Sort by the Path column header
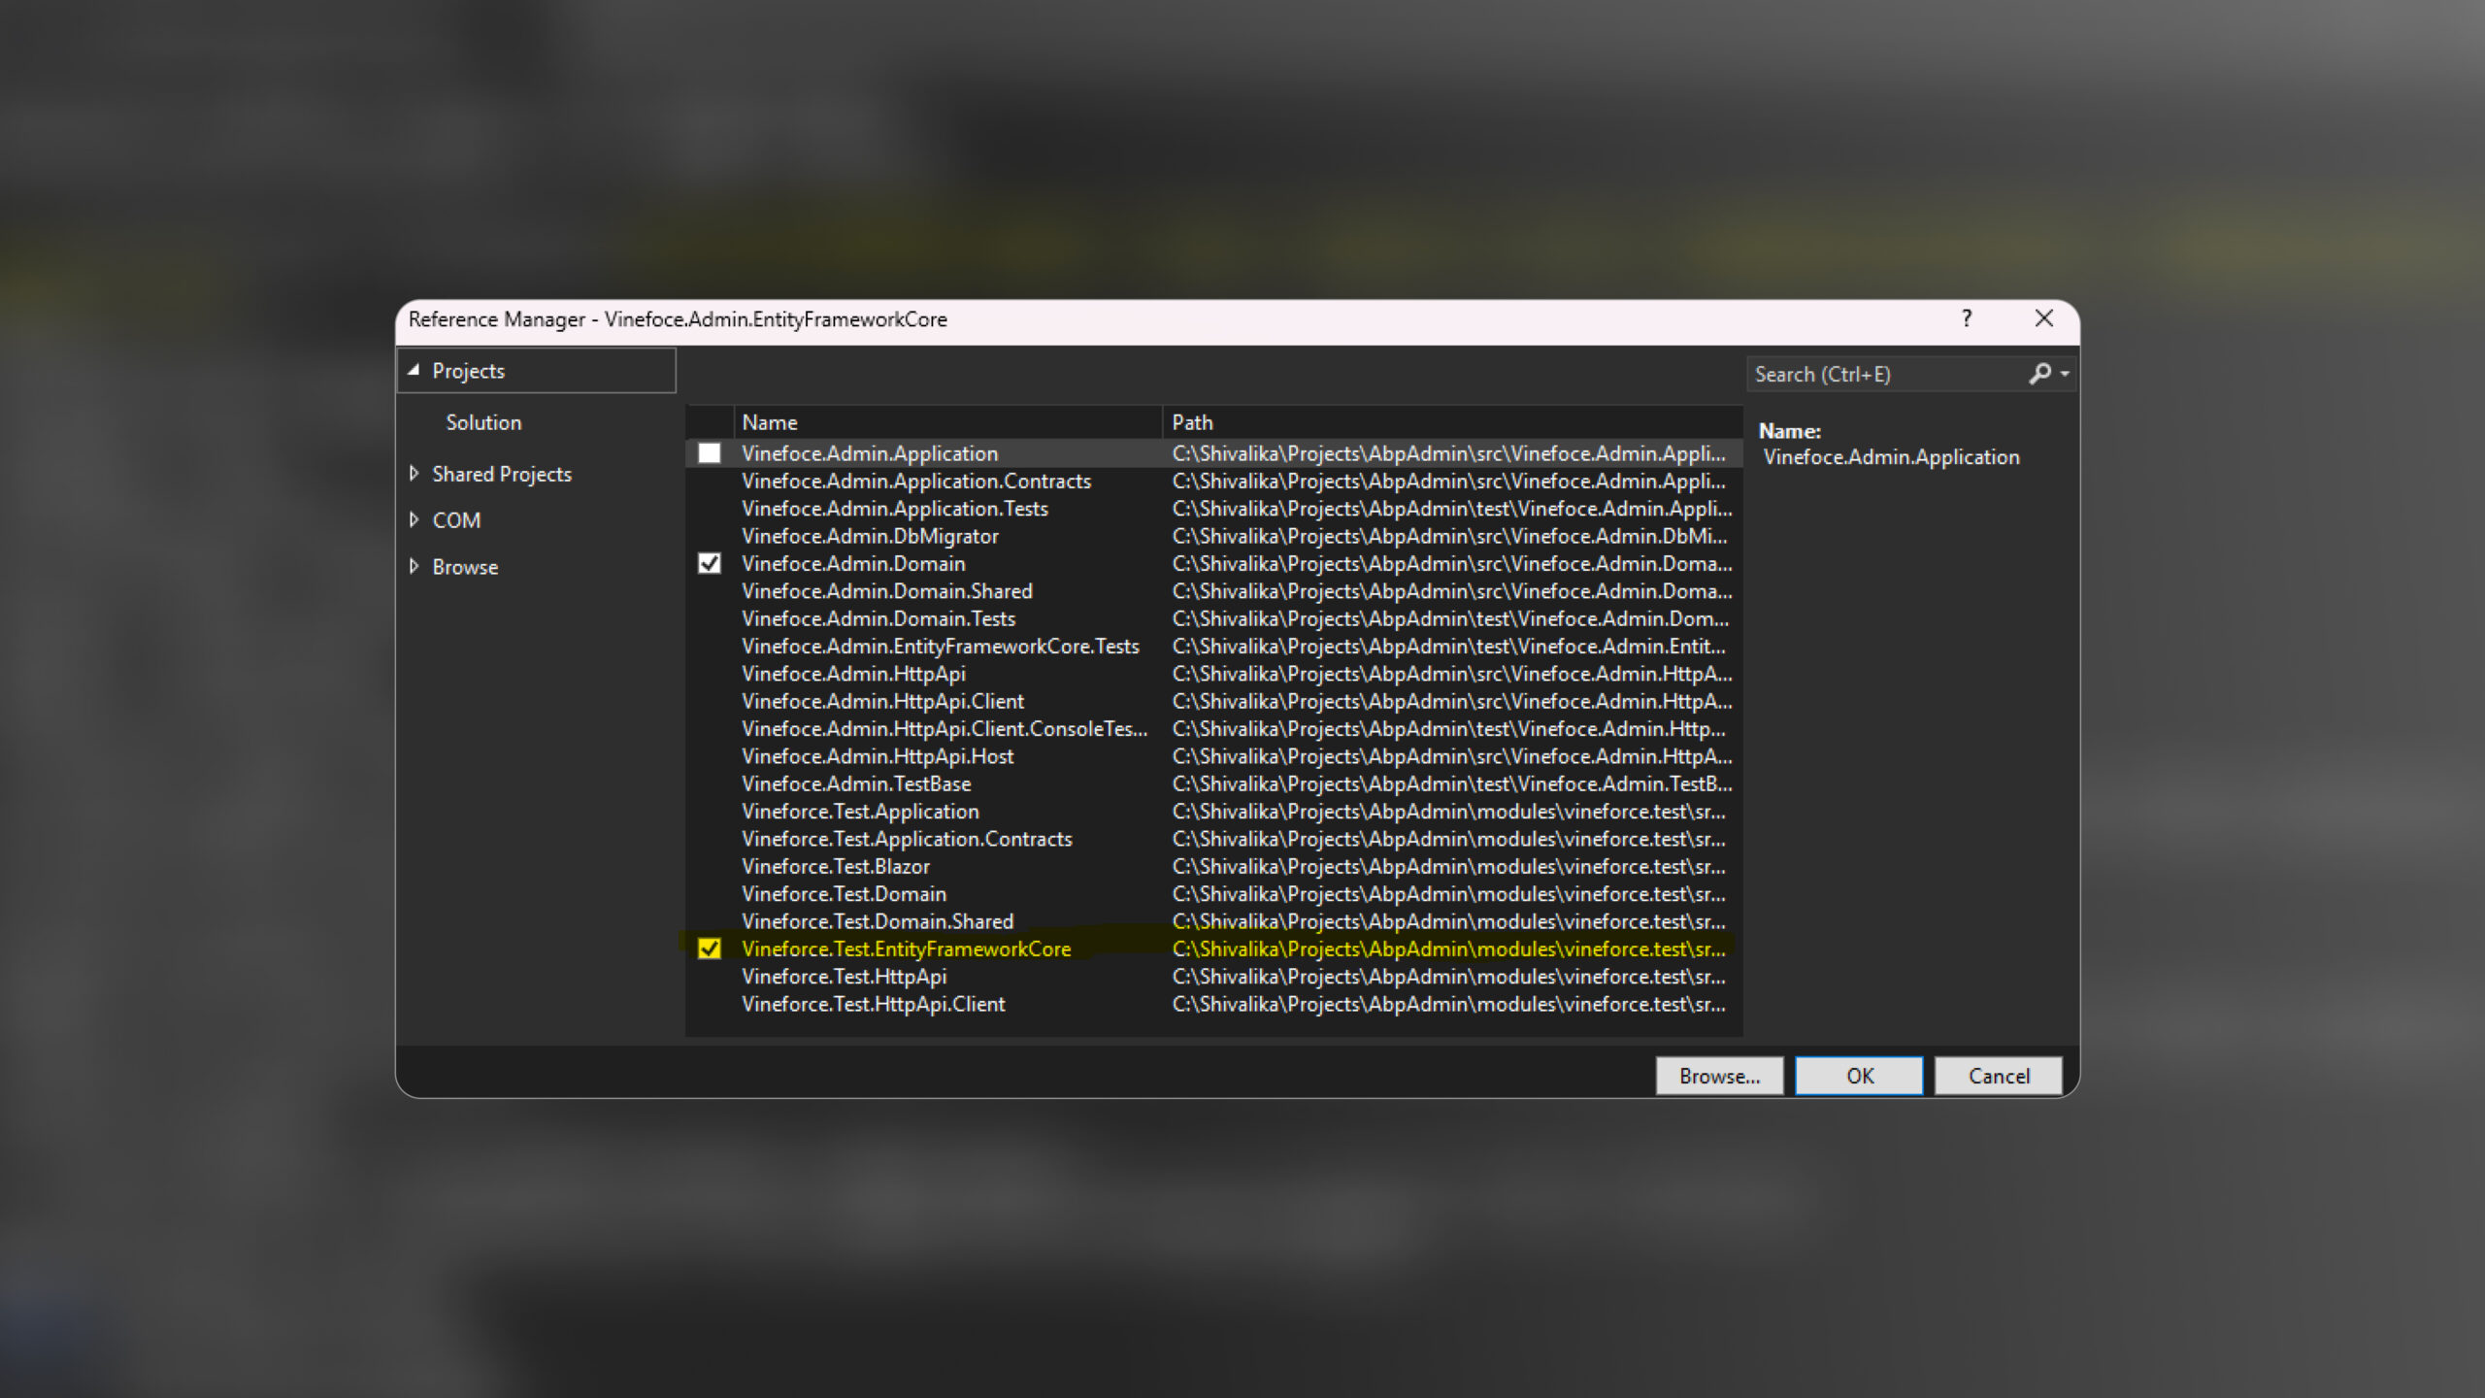The height and width of the screenshot is (1398, 2485). 1452,422
